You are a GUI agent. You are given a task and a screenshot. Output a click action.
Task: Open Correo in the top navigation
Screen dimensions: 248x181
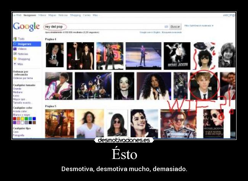87,15
